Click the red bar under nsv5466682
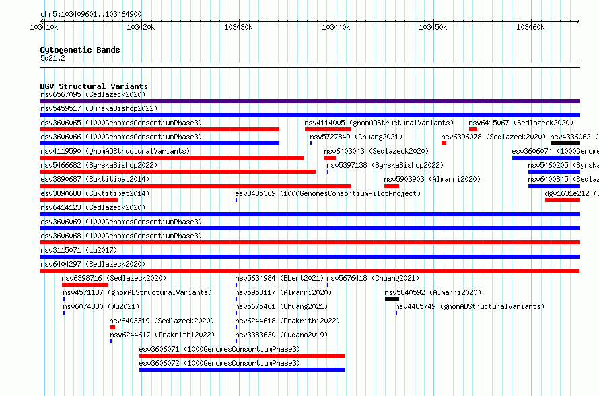The image size is (599, 396). pyautogui.click(x=178, y=172)
